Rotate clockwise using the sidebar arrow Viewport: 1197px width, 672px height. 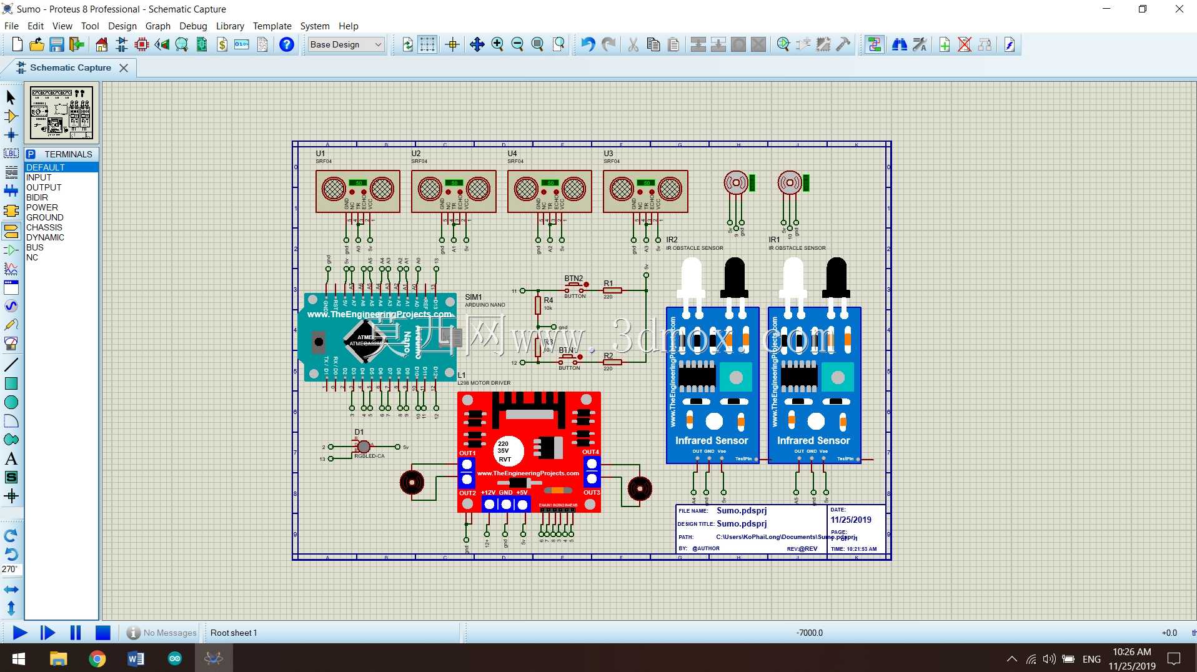click(x=11, y=535)
